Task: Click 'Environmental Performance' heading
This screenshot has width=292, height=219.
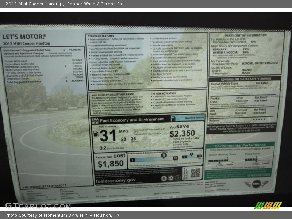Action: 240,146
